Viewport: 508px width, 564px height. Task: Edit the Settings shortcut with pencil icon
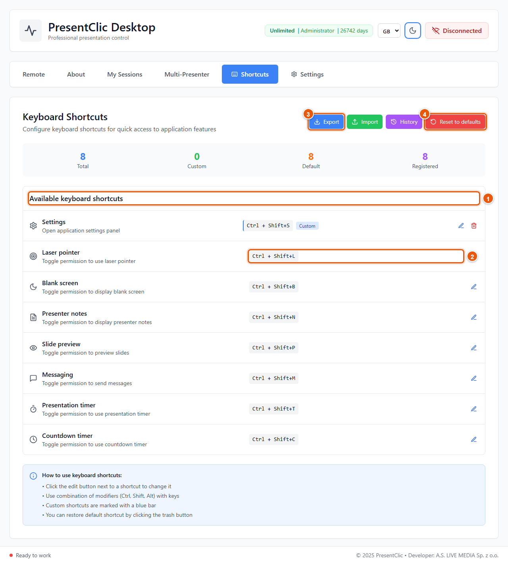(x=461, y=226)
